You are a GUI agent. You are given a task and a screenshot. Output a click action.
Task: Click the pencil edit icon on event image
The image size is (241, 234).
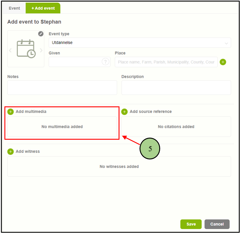pos(41,34)
